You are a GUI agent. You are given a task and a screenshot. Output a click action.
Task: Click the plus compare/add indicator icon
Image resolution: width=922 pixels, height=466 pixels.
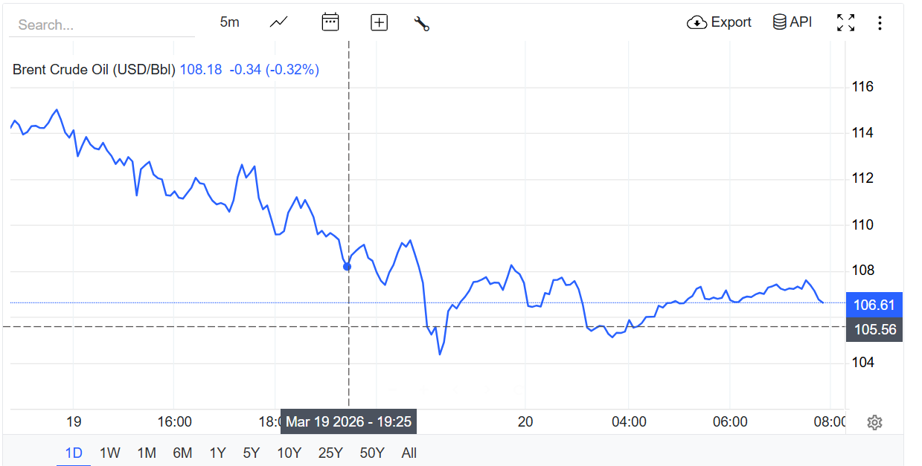point(379,22)
